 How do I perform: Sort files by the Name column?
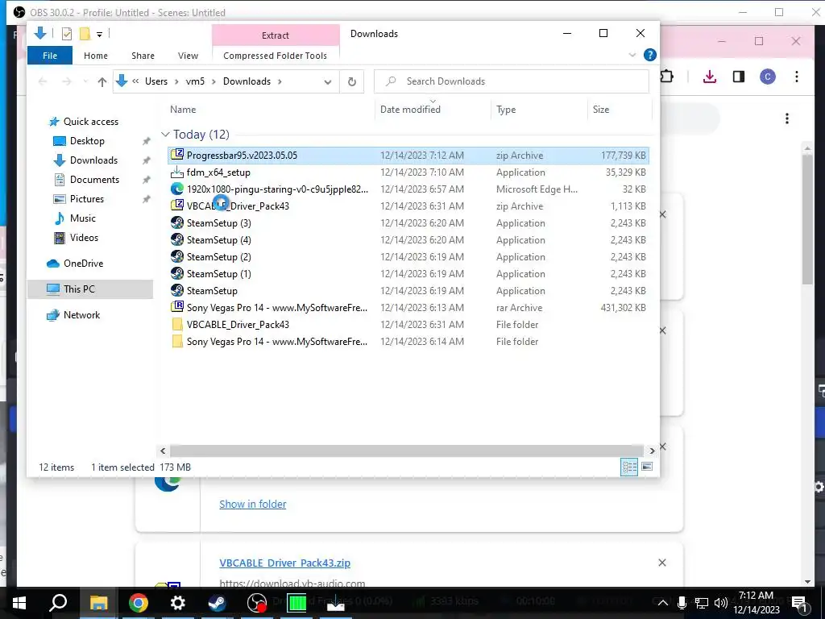pyautogui.click(x=183, y=110)
